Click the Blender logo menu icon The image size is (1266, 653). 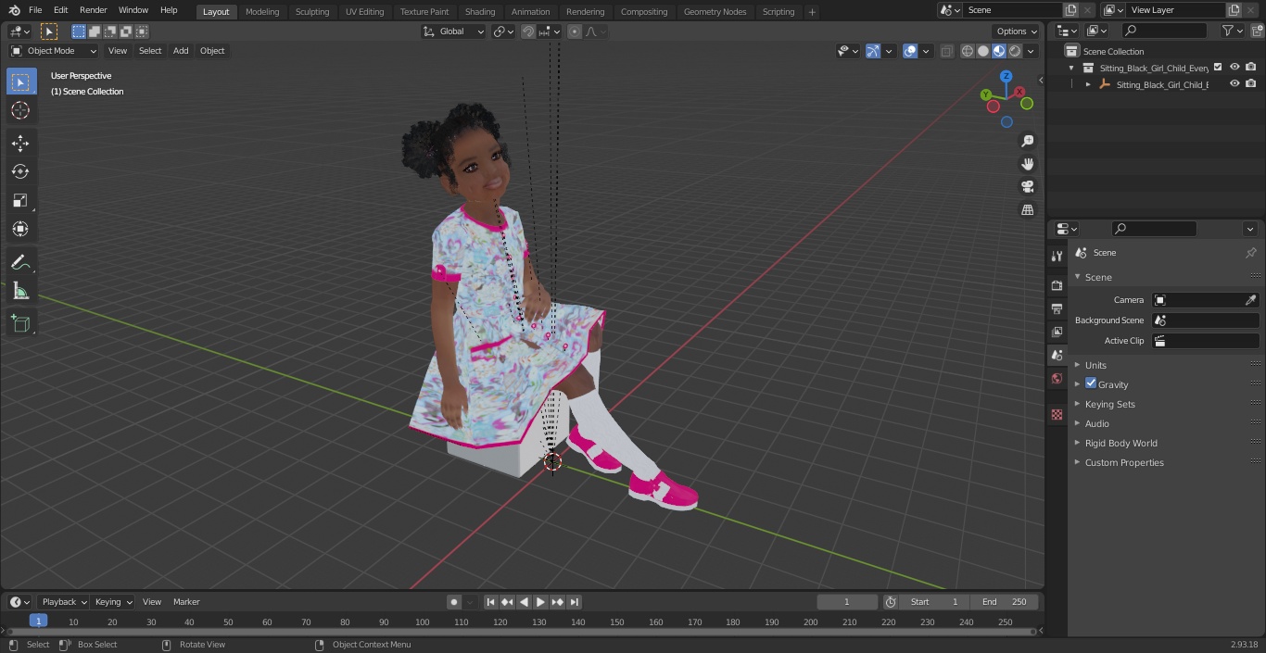(x=14, y=10)
